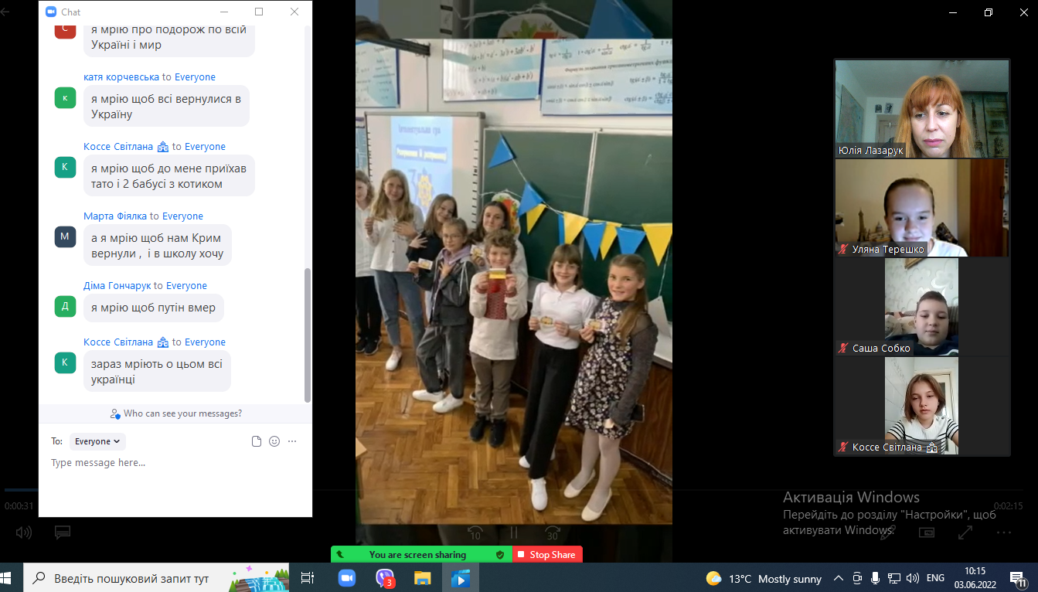Toggle captions in the video player
The image size is (1038, 592).
point(63,532)
